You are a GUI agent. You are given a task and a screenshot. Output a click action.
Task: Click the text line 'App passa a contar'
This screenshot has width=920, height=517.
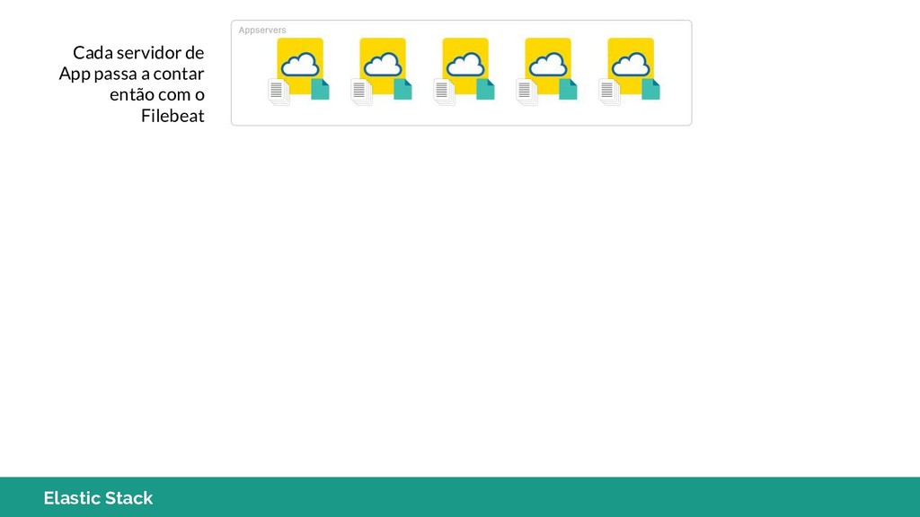[131, 74]
